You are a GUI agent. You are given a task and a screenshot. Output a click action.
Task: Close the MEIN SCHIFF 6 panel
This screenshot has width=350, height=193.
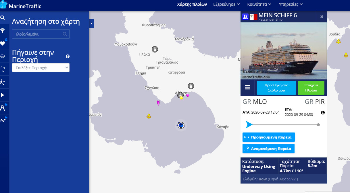pyautogui.click(x=322, y=17)
